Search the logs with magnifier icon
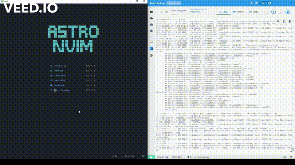 pyautogui.click(x=278, y=21)
